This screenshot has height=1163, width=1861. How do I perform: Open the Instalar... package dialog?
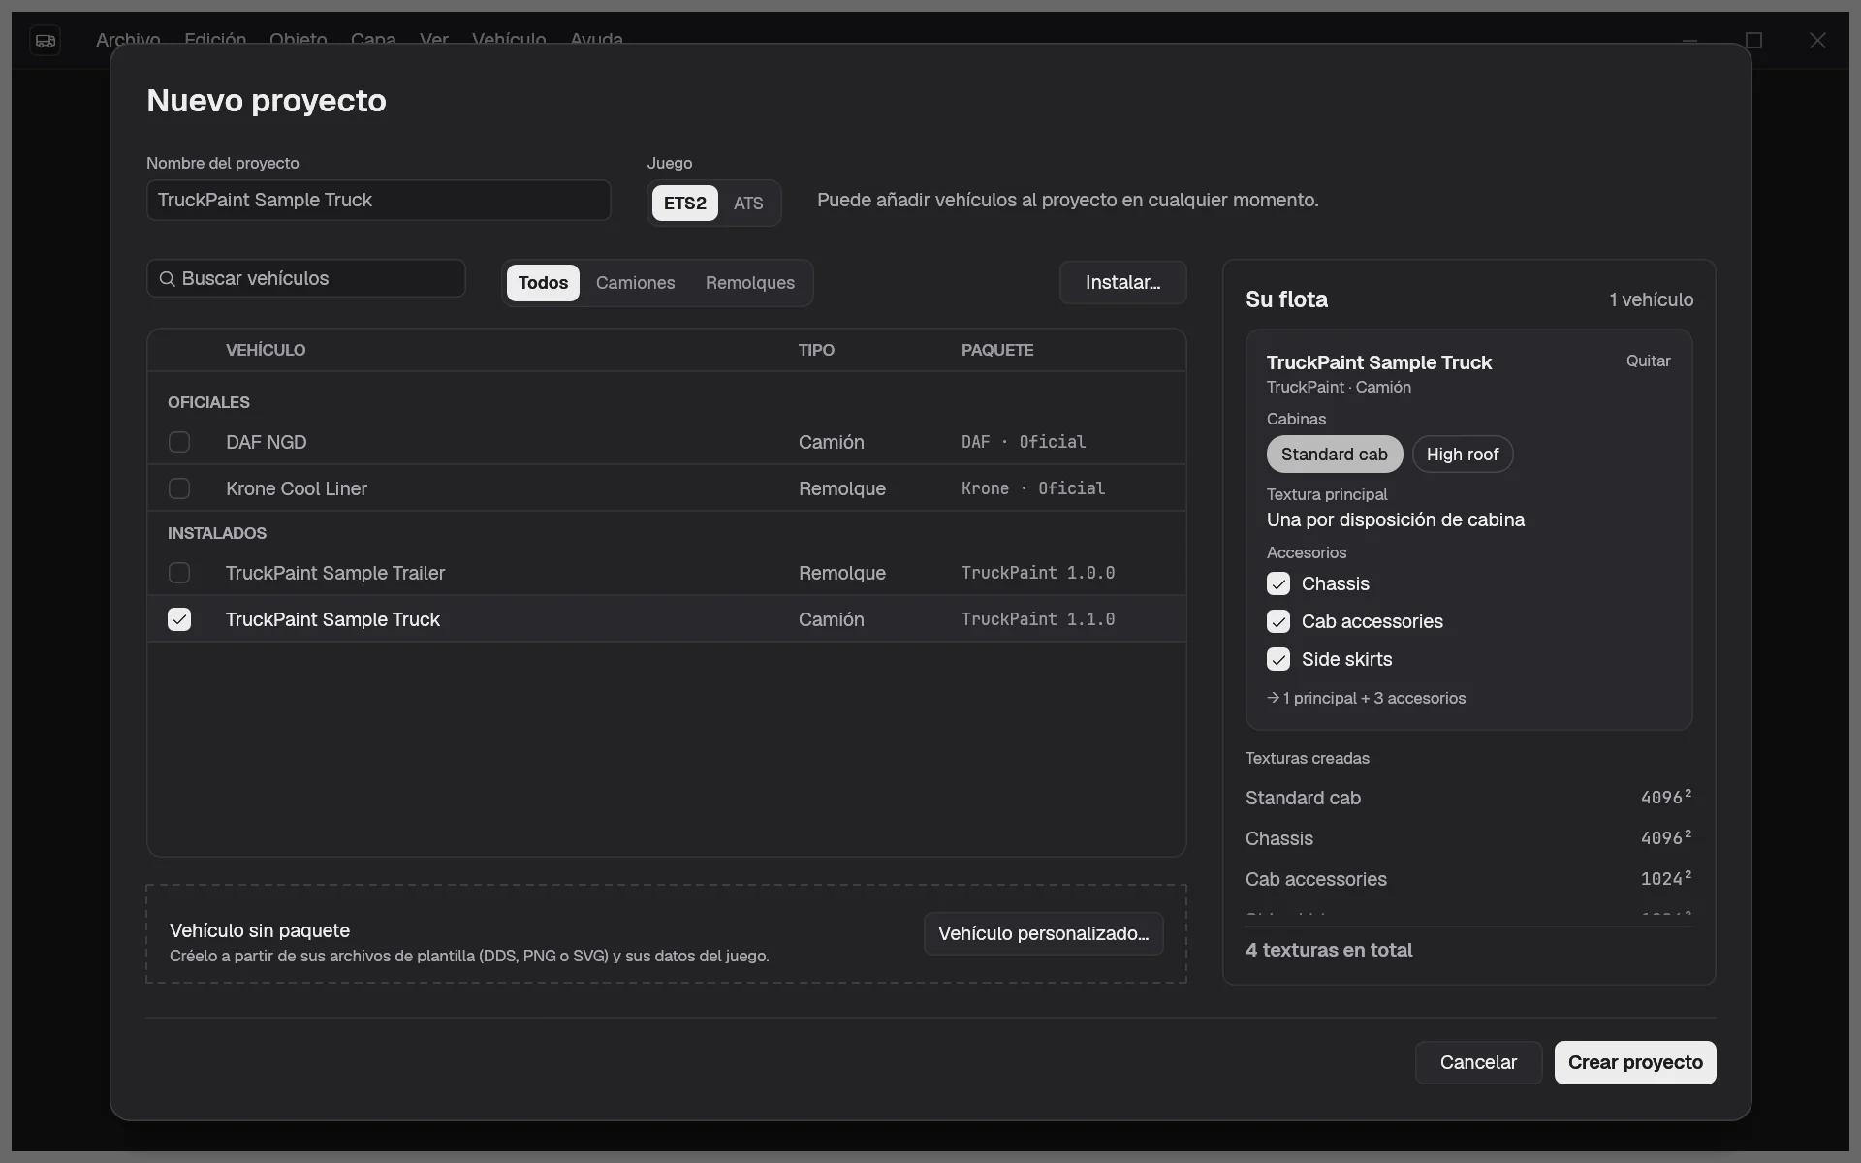[1122, 283]
